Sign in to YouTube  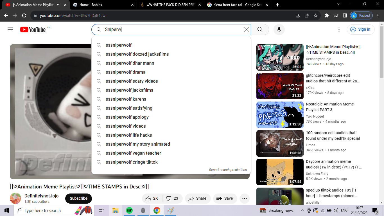pyautogui.click(x=361, y=30)
